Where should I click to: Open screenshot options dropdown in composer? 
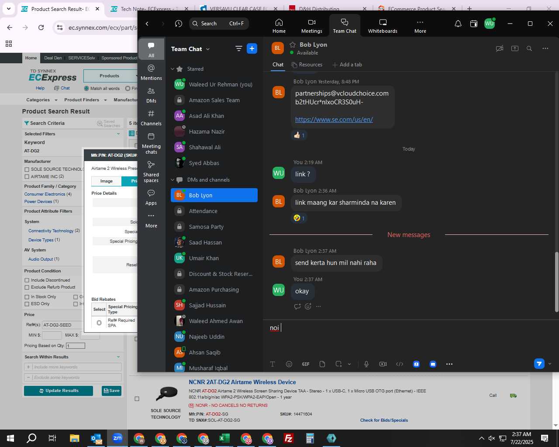349,364
